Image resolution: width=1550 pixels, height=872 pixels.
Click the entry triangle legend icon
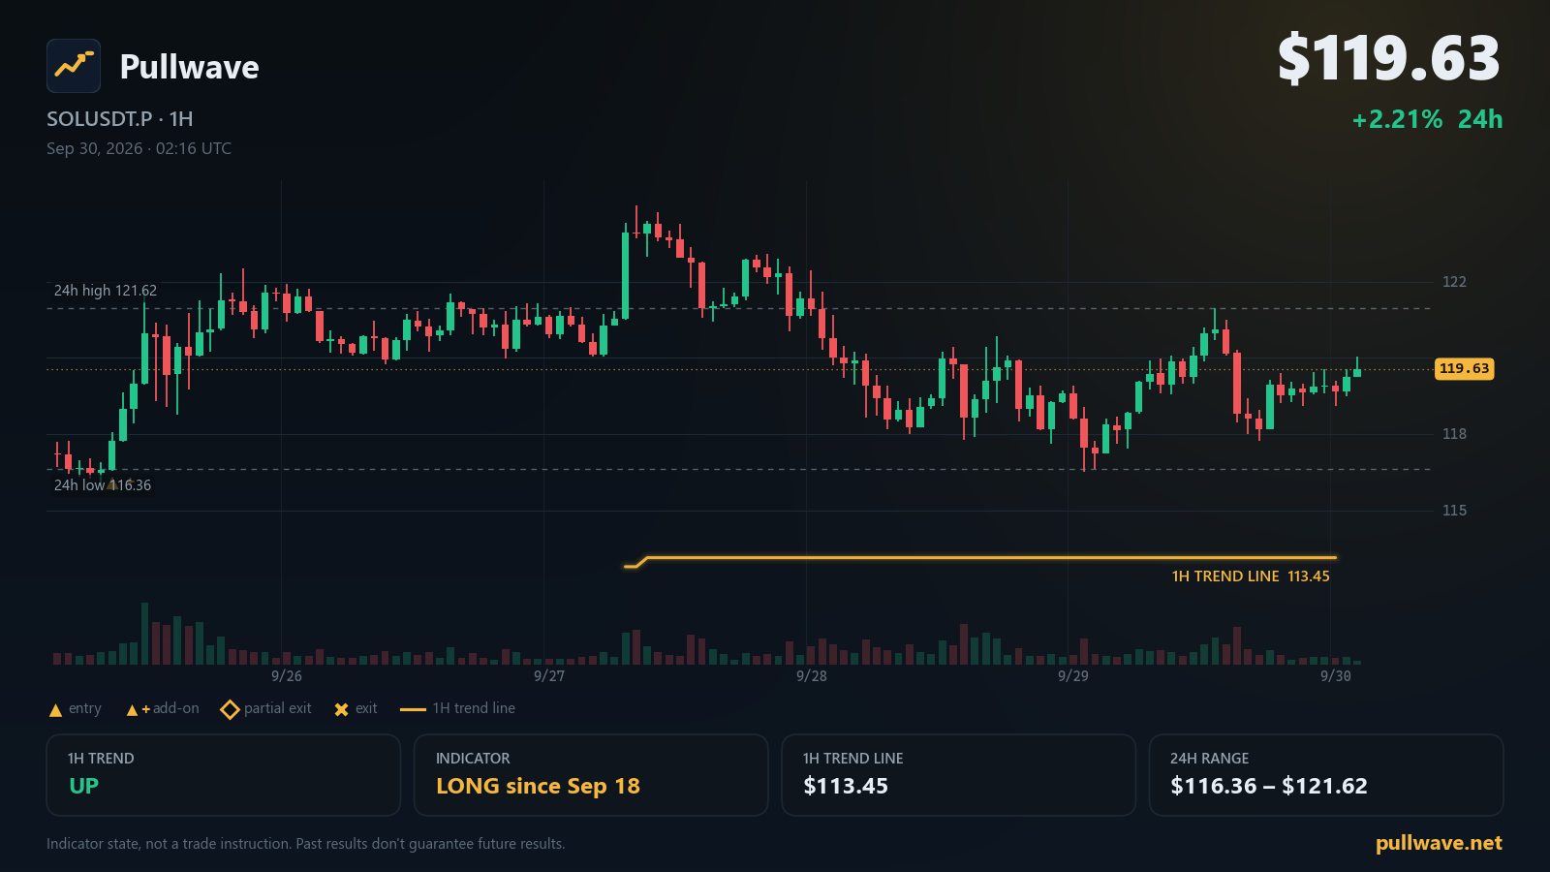pyautogui.click(x=55, y=710)
